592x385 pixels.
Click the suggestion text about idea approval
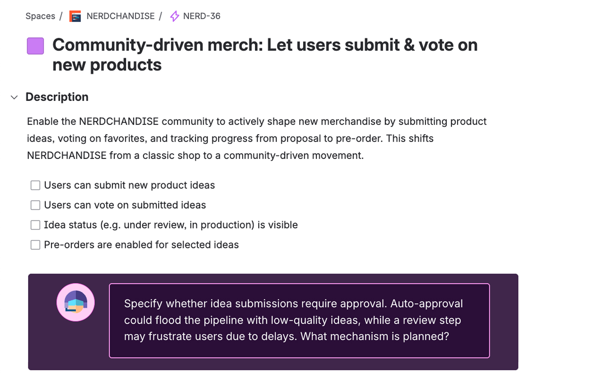(x=293, y=320)
